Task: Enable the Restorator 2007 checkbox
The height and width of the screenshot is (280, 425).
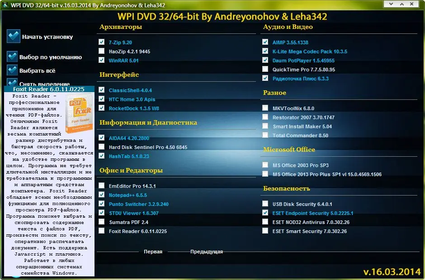Action: (265, 117)
